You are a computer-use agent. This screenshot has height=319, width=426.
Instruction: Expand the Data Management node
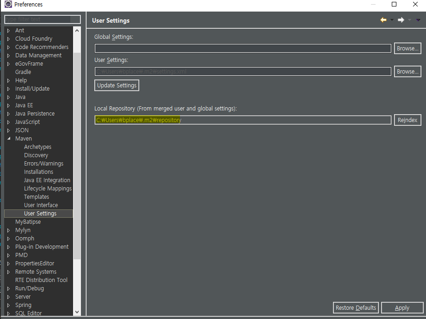tap(8, 55)
